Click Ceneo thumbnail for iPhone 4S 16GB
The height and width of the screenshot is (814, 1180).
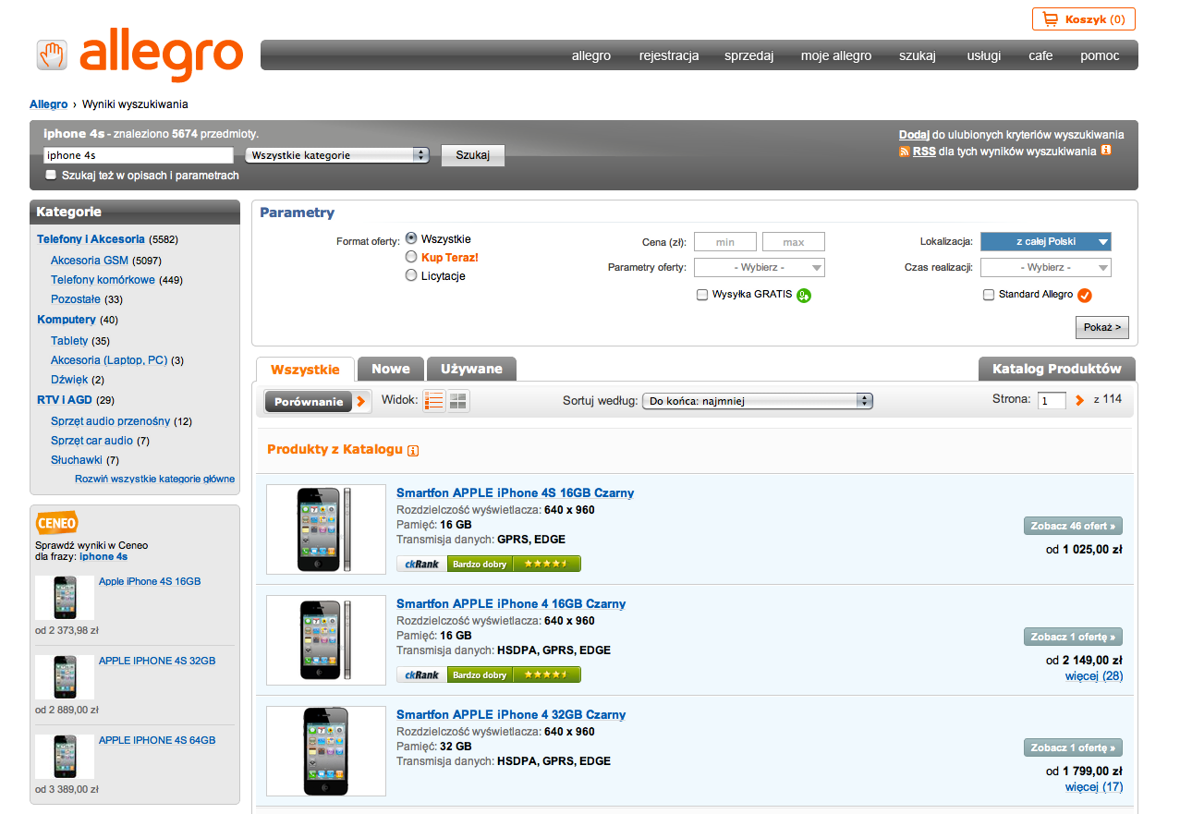click(65, 598)
